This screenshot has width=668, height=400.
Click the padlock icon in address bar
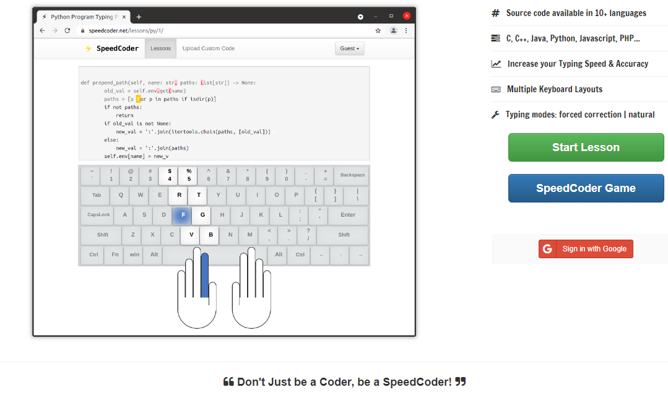tap(82, 31)
